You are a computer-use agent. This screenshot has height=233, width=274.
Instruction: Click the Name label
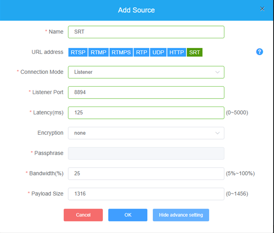click(x=56, y=32)
